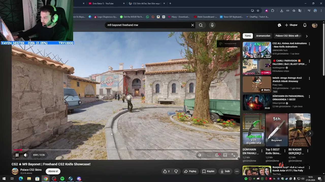Pause the video with the pause button
The width and height of the screenshot is (325, 182).
click(17, 155)
